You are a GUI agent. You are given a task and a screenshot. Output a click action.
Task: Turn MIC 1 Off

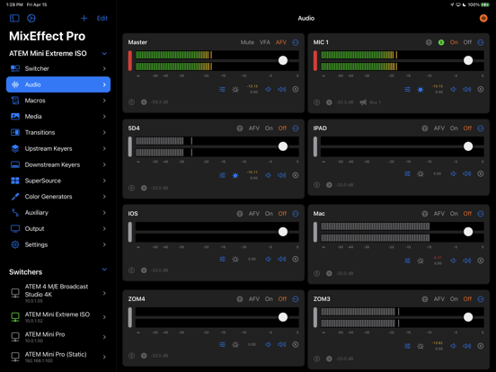(x=467, y=42)
